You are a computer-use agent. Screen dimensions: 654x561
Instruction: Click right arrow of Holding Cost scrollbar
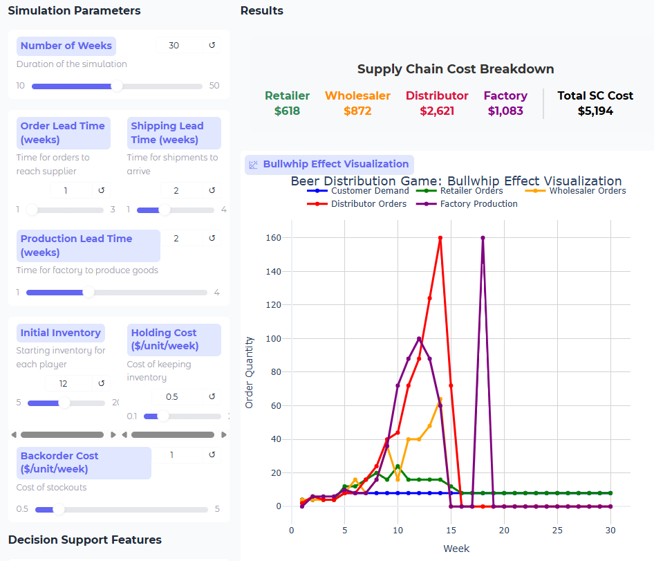pos(224,435)
